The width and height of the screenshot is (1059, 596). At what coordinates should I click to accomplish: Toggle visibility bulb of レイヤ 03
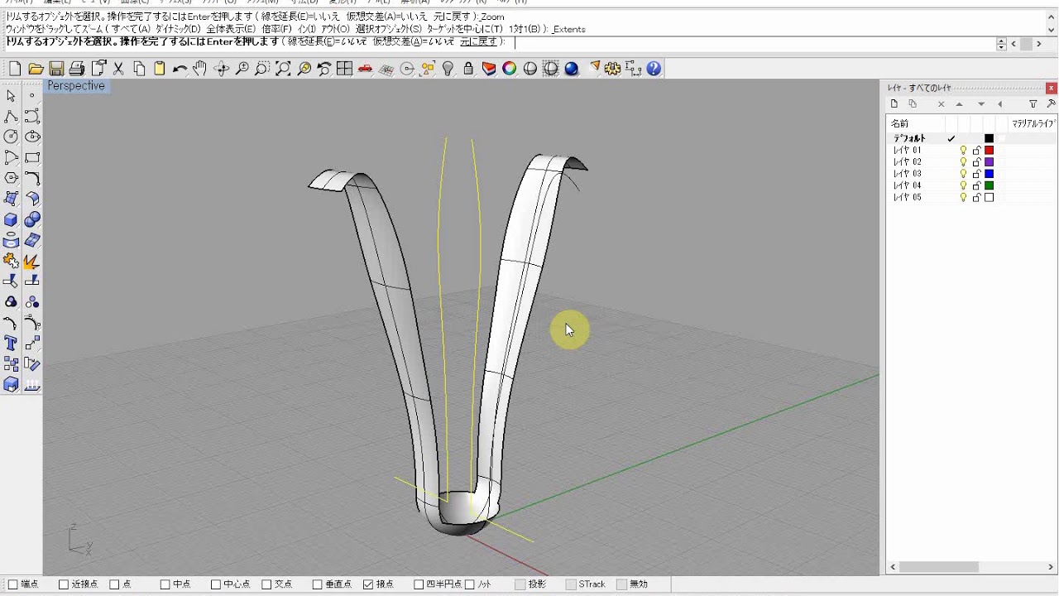(x=963, y=174)
